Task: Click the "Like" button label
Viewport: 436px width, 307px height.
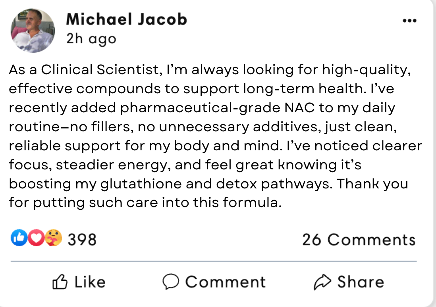Action: click(90, 282)
